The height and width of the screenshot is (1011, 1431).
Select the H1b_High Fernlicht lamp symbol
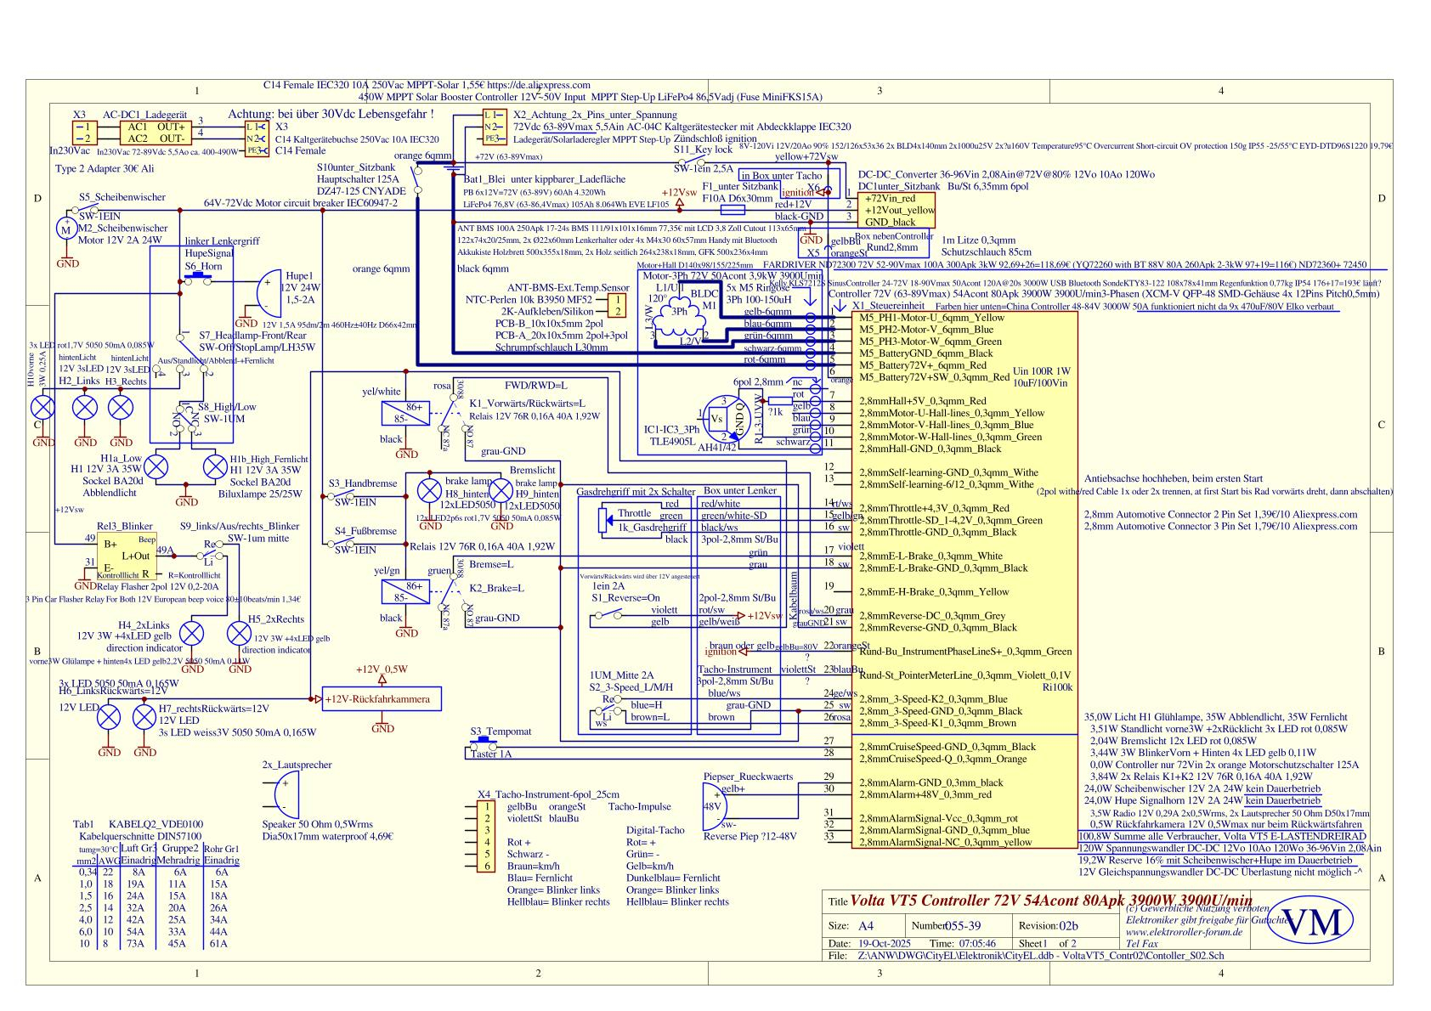pos(215,466)
